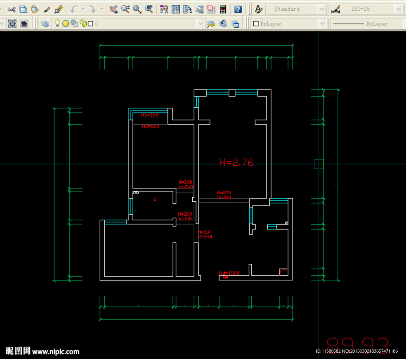
Task: Click the Zoom Realtime magnifier
Action: 125,9
